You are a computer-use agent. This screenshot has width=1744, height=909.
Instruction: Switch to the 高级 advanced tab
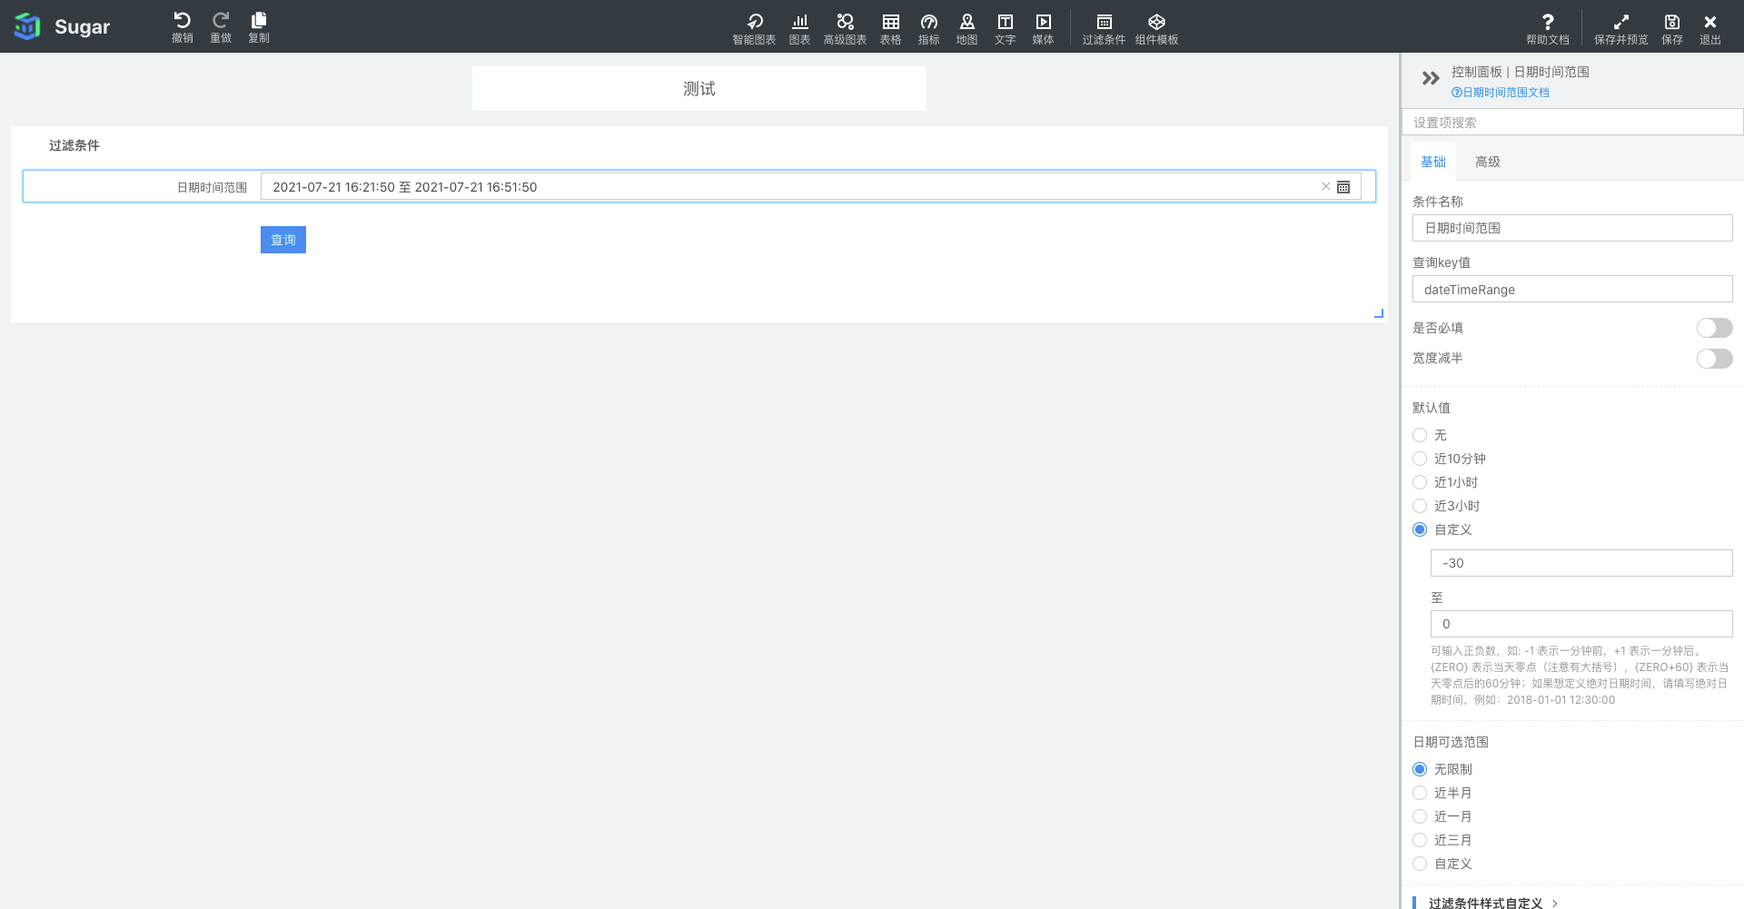[x=1487, y=162]
